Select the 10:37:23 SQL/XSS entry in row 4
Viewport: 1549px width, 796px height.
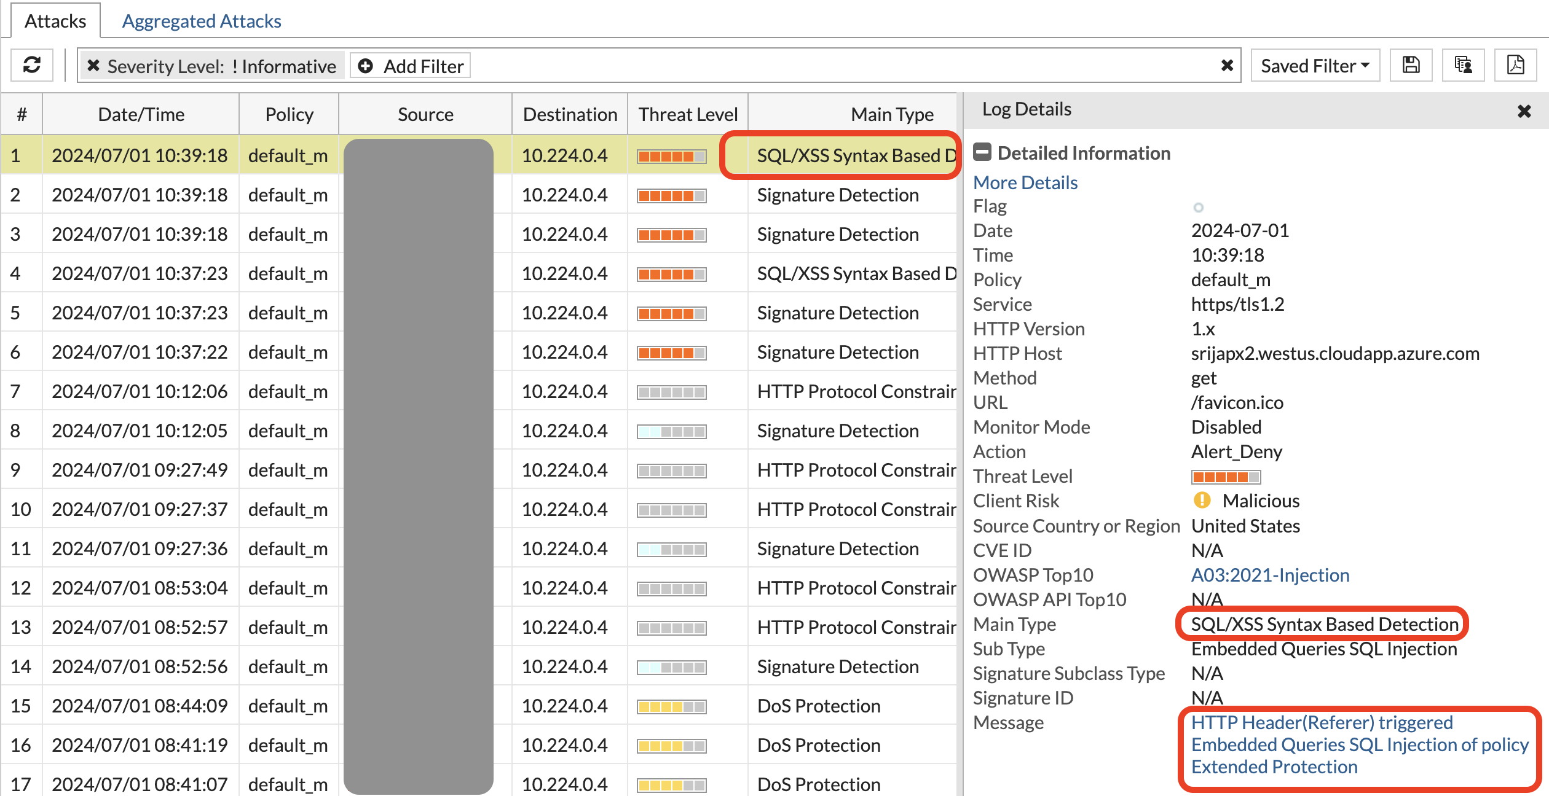point(478,273)
